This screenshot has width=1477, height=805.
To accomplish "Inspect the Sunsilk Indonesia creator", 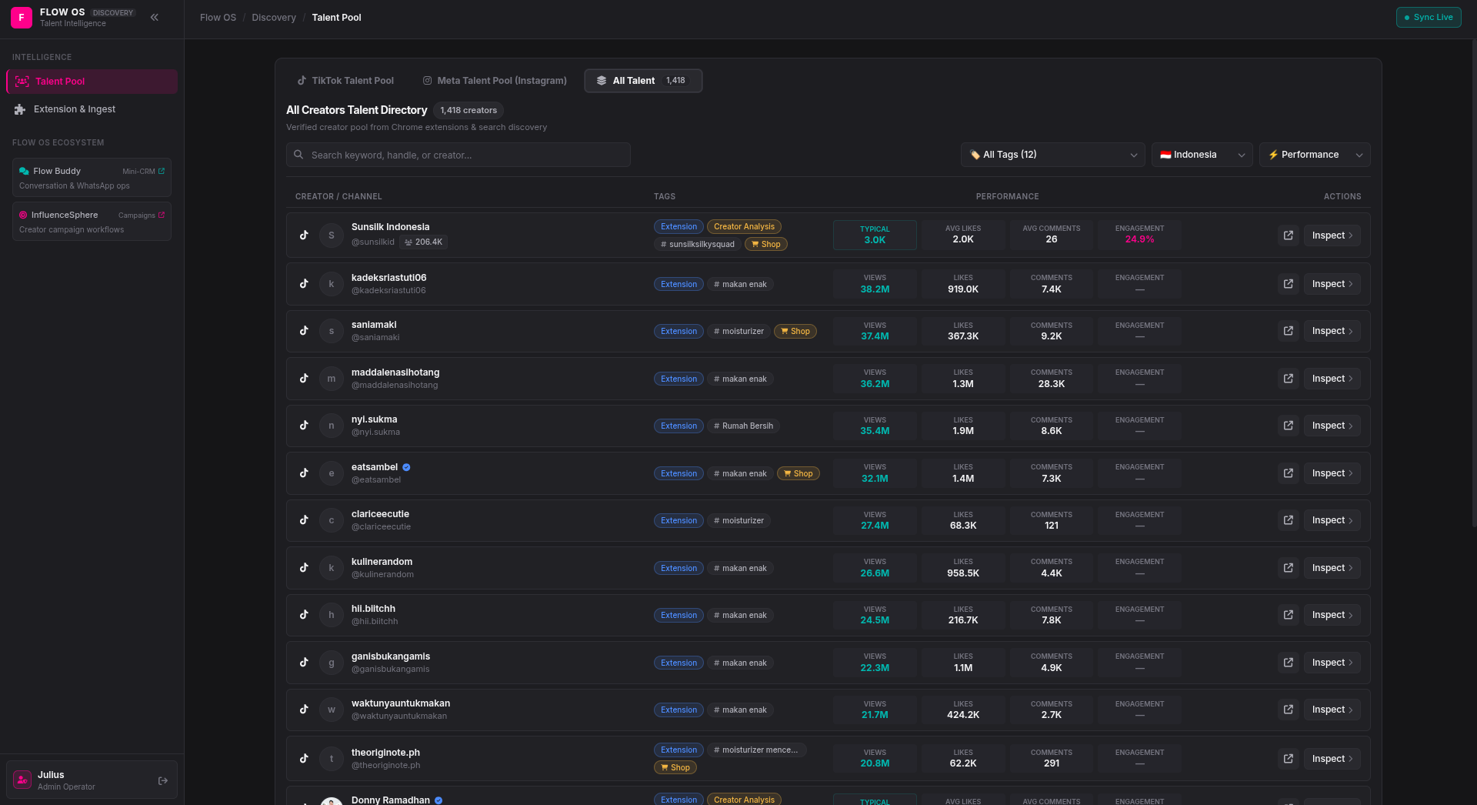I will point(1332,235).
